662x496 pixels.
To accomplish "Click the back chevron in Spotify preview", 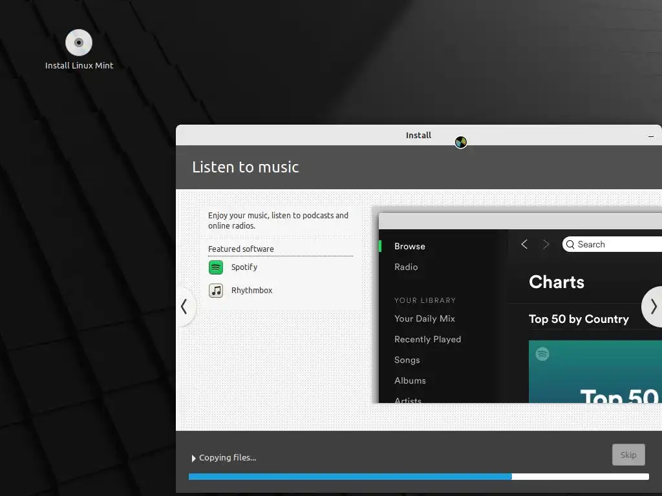I will click(x=524, y=244).
